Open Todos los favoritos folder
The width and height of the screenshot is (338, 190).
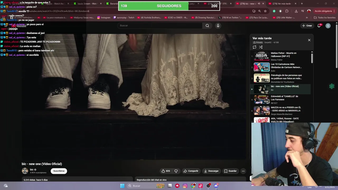(x=325, y=18)
